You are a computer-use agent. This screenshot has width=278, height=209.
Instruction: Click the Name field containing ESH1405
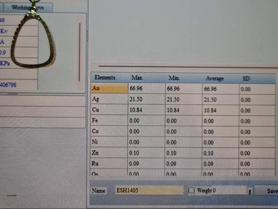tap(149, 191)
